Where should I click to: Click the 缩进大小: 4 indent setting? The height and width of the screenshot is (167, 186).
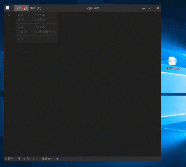(x=50, y=159)
